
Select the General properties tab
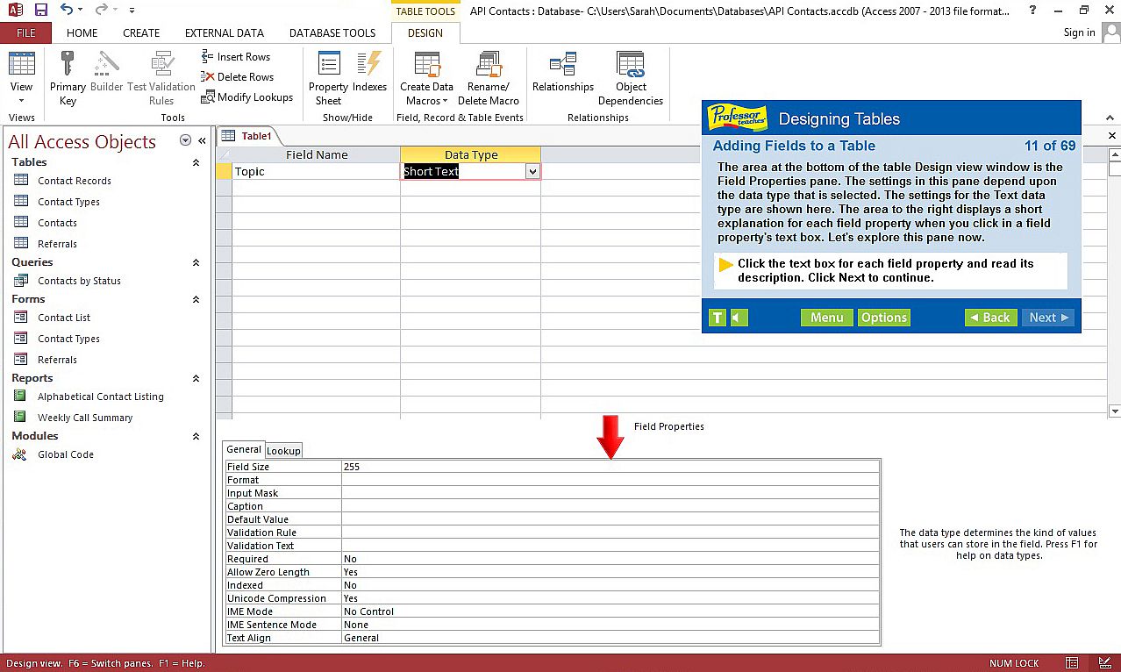tap(244, 449)
